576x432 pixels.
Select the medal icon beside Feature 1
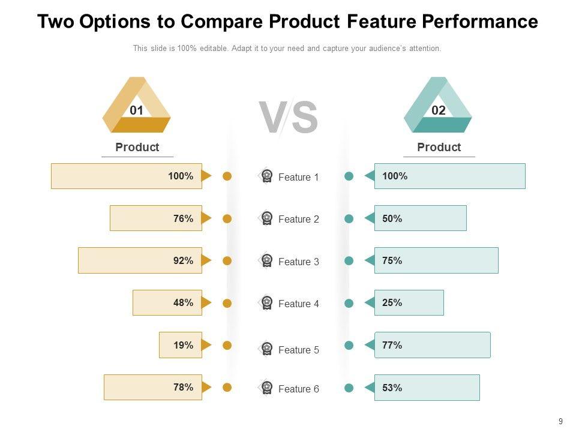[267, 176]
